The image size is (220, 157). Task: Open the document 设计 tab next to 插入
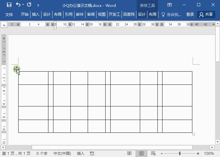(x=47, y=14)
